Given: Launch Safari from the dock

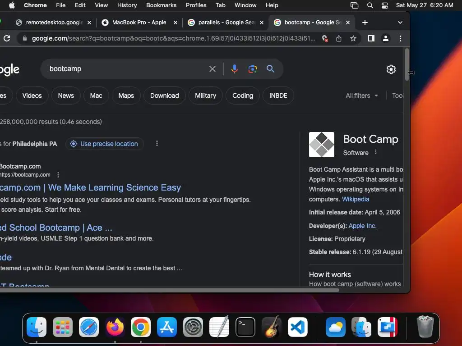Looking at the screenshot, I should [x=89, y=327].
